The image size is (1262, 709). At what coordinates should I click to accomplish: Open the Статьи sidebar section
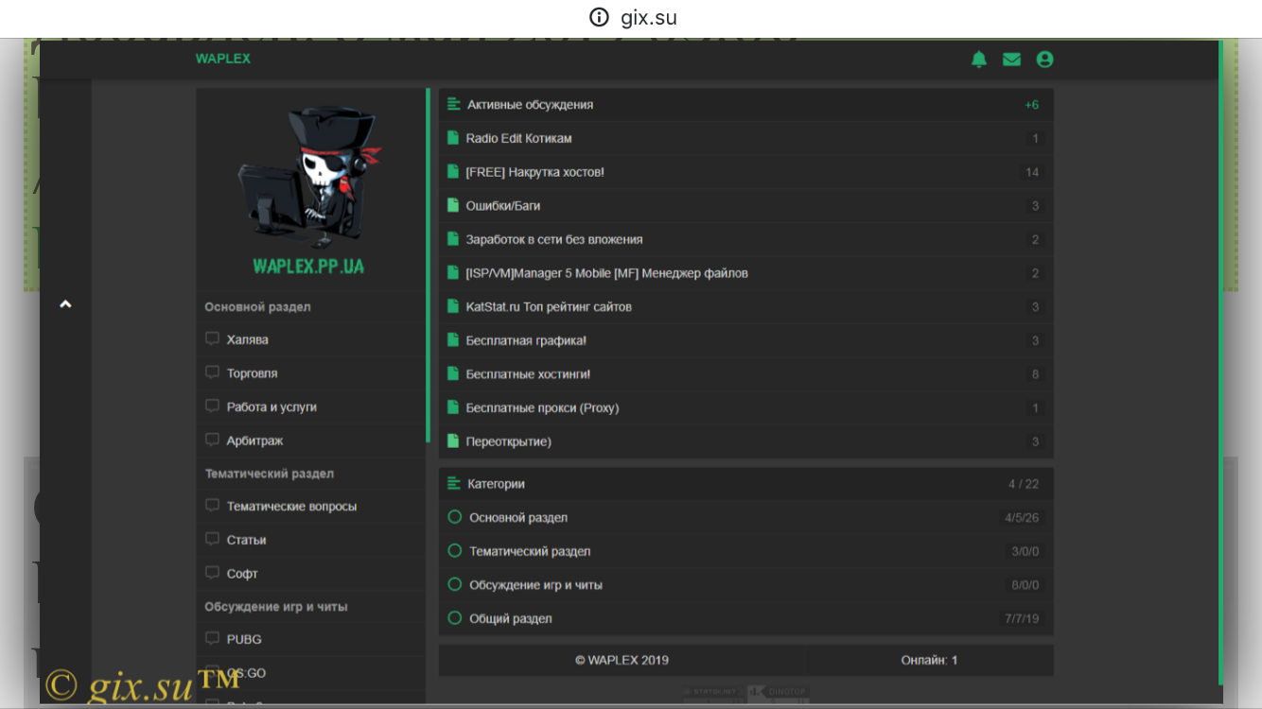coord(246,540)
